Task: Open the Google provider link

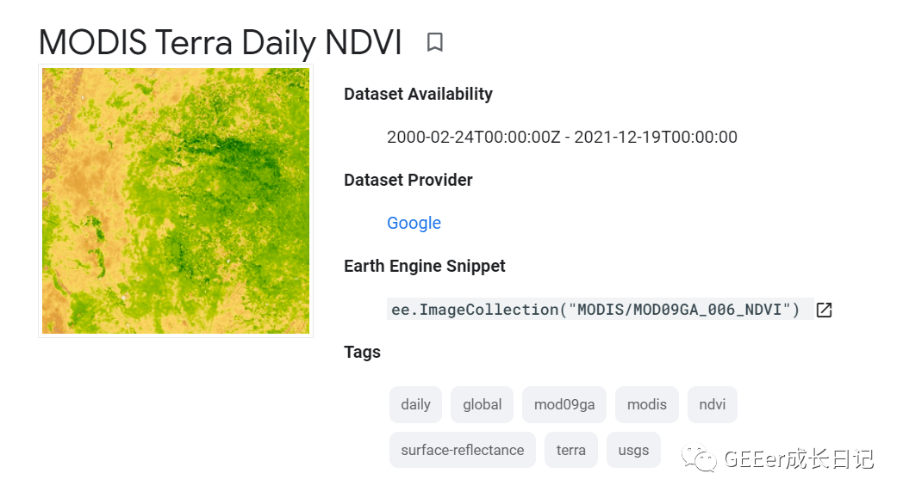Action: click(x=414, y=223)
